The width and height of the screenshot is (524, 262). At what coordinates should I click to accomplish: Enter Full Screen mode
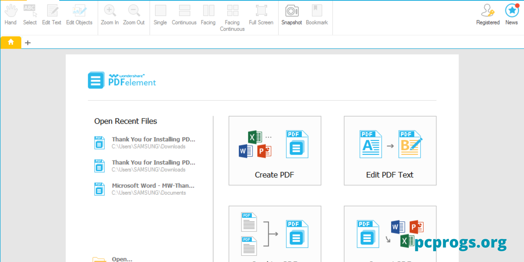coord(261,15)
